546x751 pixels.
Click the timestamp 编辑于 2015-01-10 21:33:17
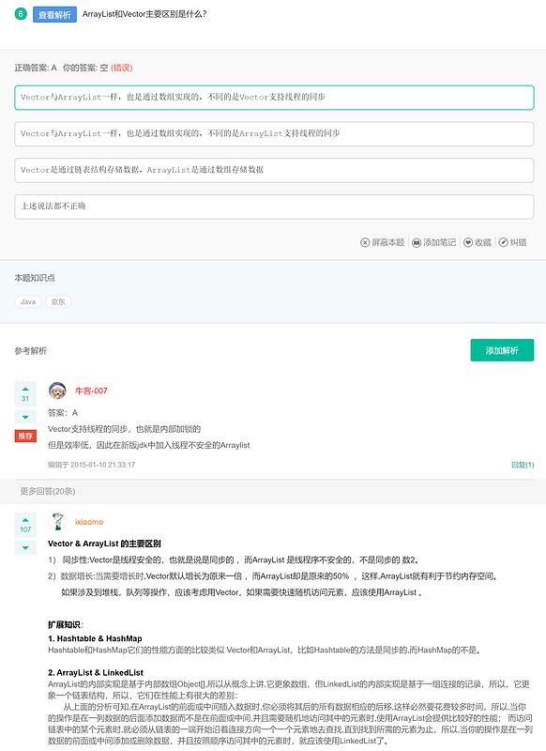click(91, 465)
